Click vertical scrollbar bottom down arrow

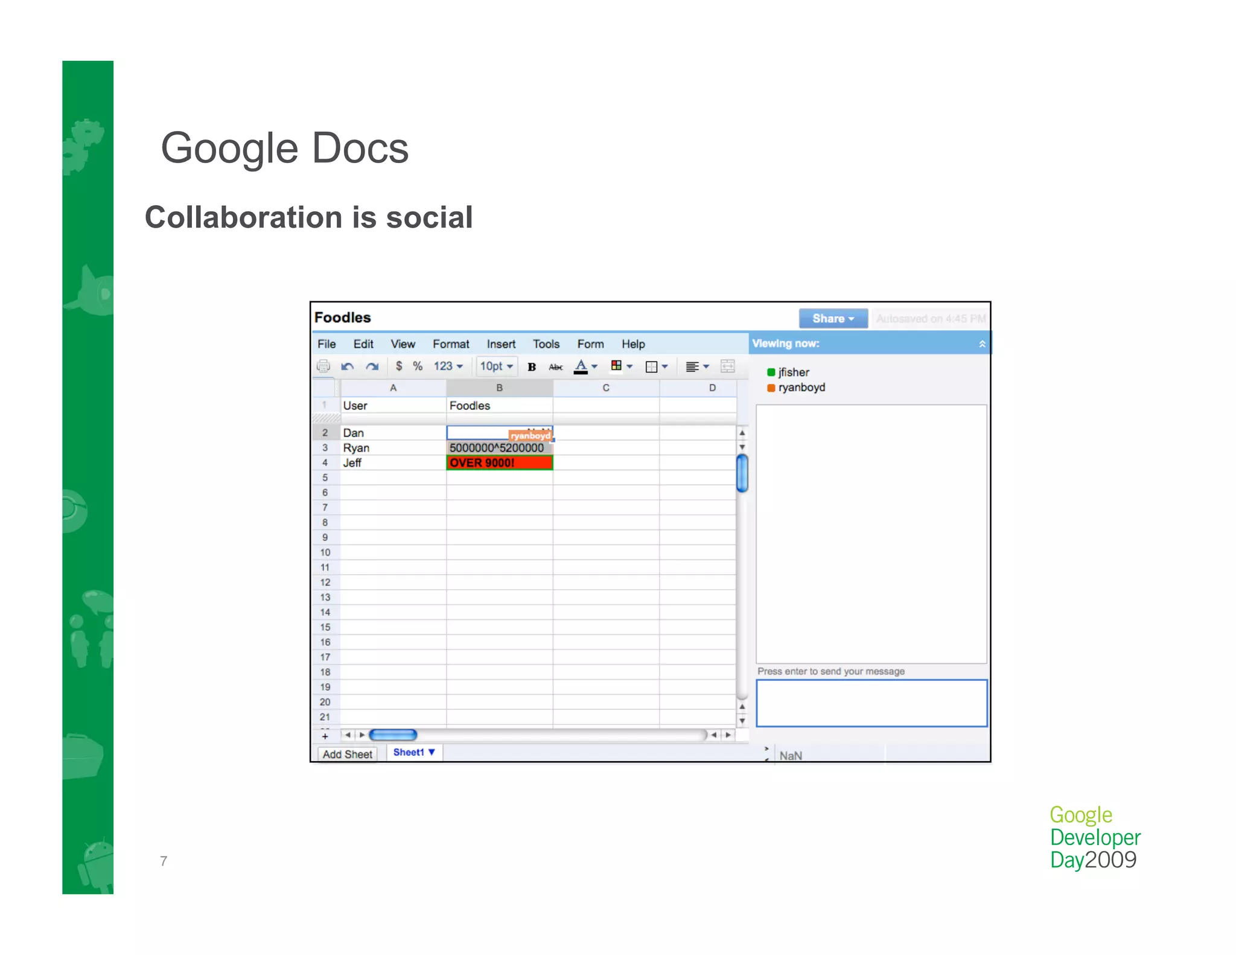click(742, 720)
